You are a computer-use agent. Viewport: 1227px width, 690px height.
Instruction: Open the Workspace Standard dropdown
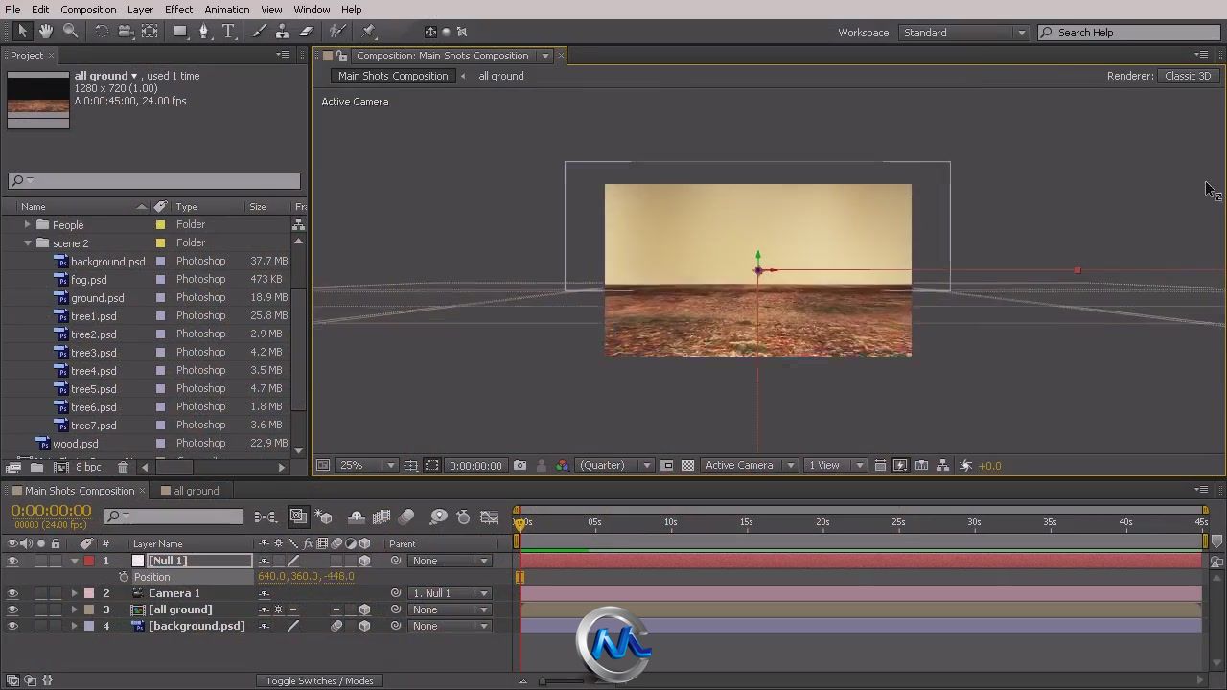[x=963, y=33]
